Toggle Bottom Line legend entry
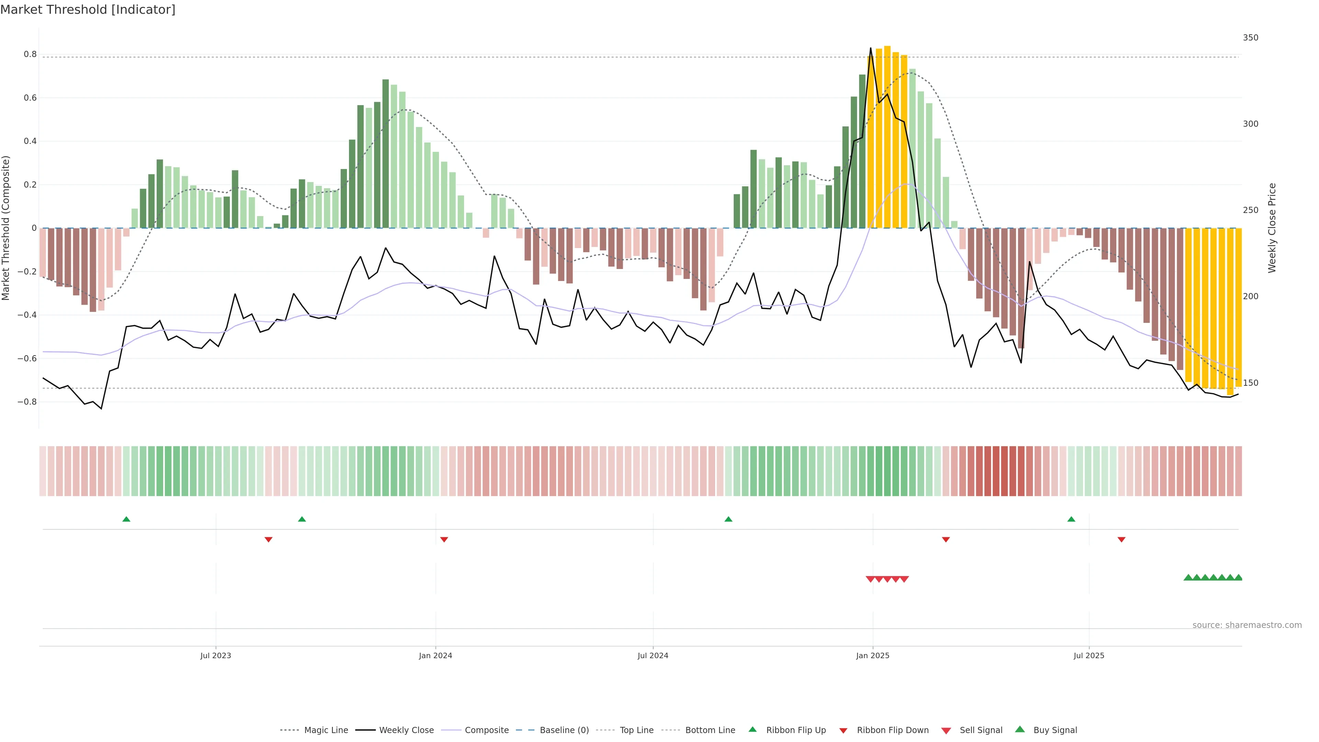 tap(710, 730)
